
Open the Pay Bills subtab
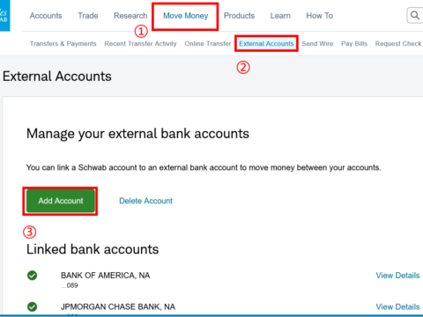(354, 44)
